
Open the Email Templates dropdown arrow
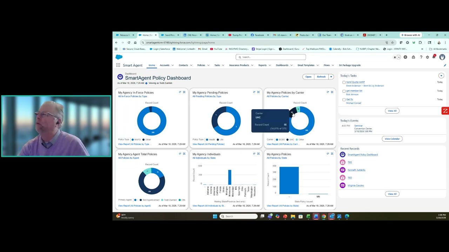[318, 65]
